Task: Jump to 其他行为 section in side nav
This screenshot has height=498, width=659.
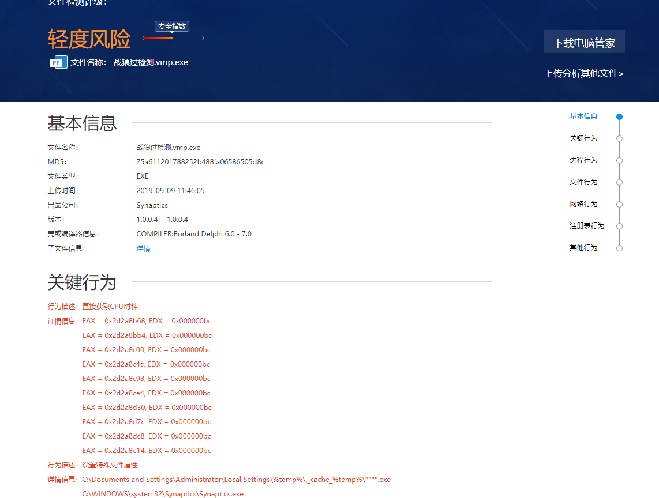Action: (x=583, y=247)
